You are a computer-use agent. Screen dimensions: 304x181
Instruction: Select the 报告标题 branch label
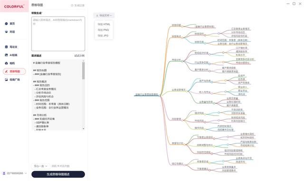[176, 25]
